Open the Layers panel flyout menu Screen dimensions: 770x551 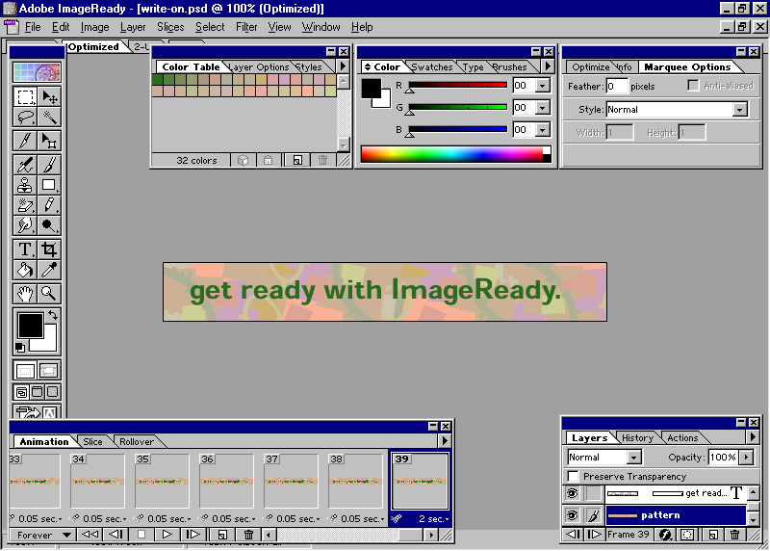[753, 436]
